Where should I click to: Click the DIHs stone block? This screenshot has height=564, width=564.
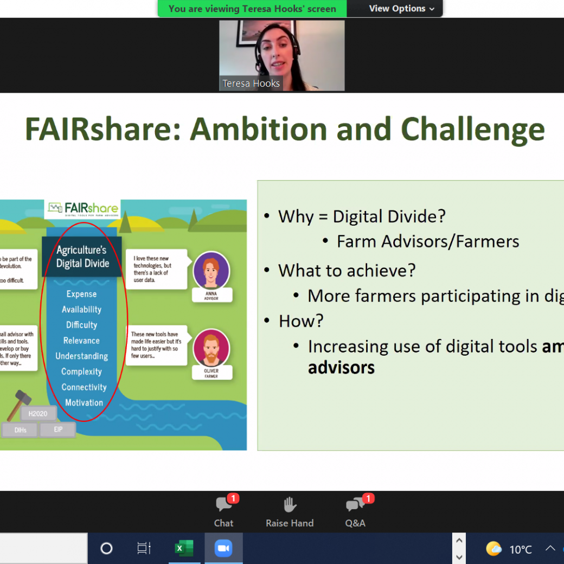(x=20, y=430)
